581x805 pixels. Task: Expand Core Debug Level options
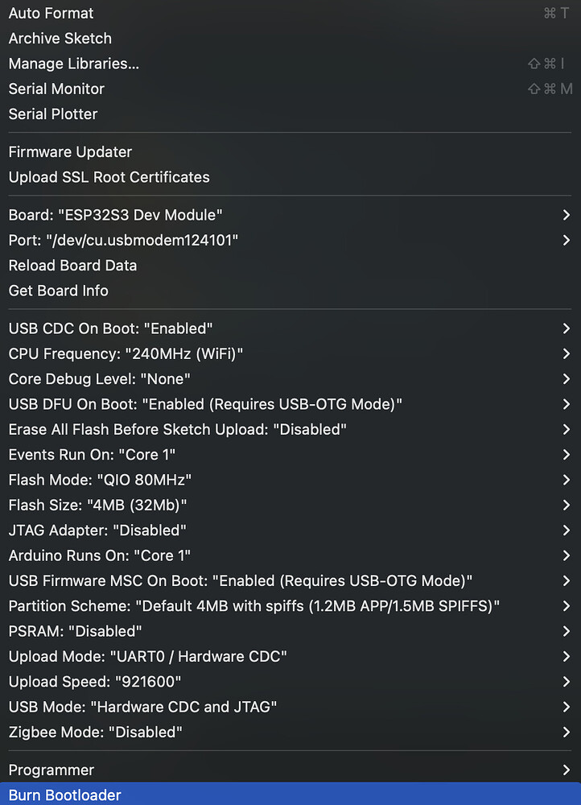click(x=99, y=378)
